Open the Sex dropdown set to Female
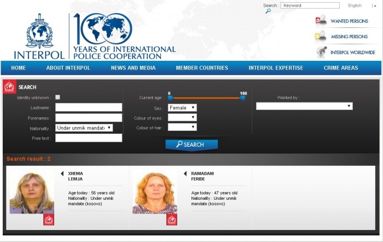Image resolution: width=383 pixels, height=242 pixels. pos(182,108)
